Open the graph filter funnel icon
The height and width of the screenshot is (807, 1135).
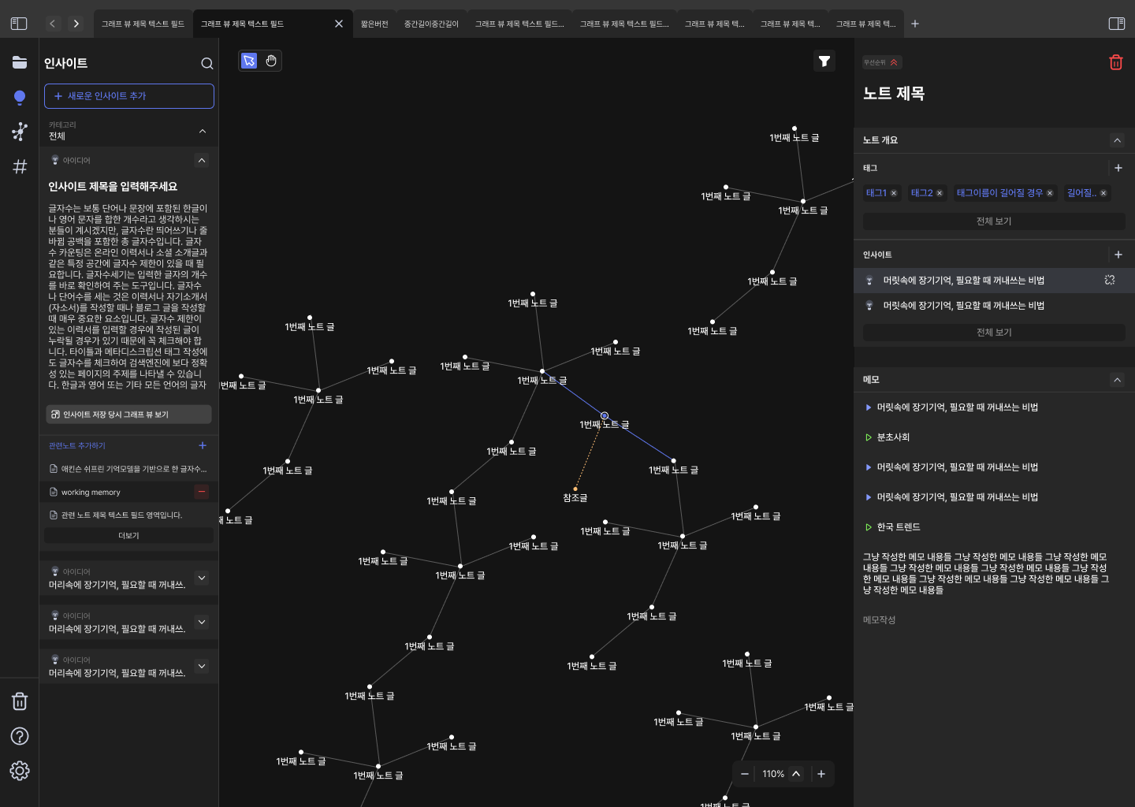(x=824, y=60)
